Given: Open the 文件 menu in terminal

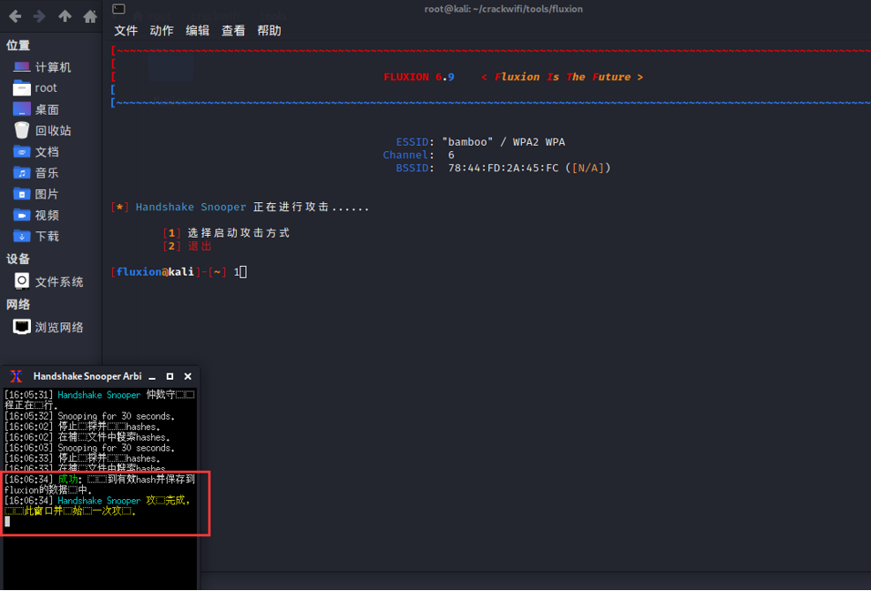Looking at the screenshot, I should tap(126, 31).
